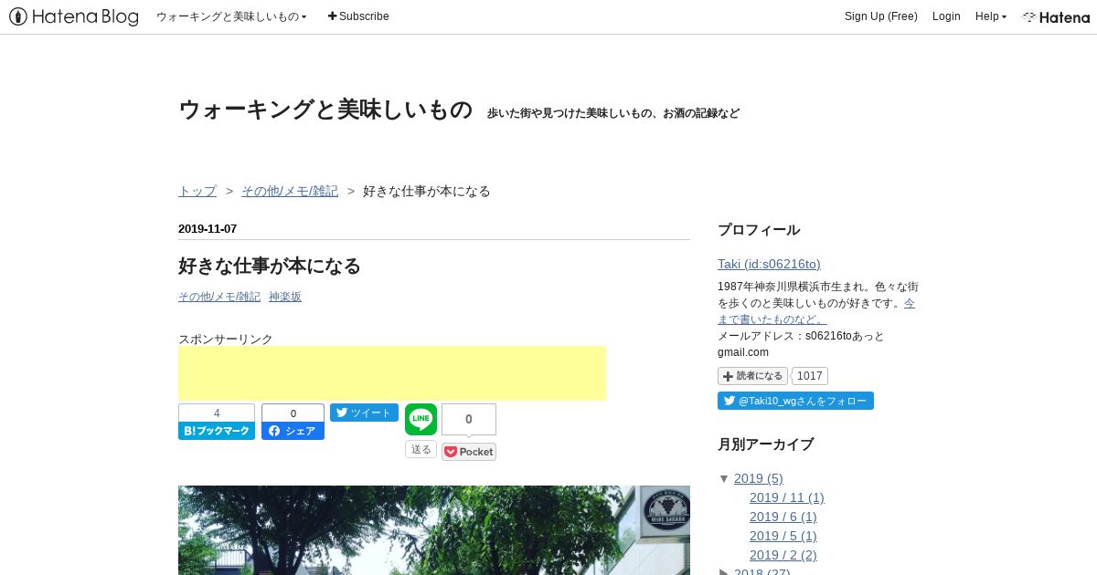
Task: Open profile link Taki (id:s06216to)
Action: click(x=769, y=264)
